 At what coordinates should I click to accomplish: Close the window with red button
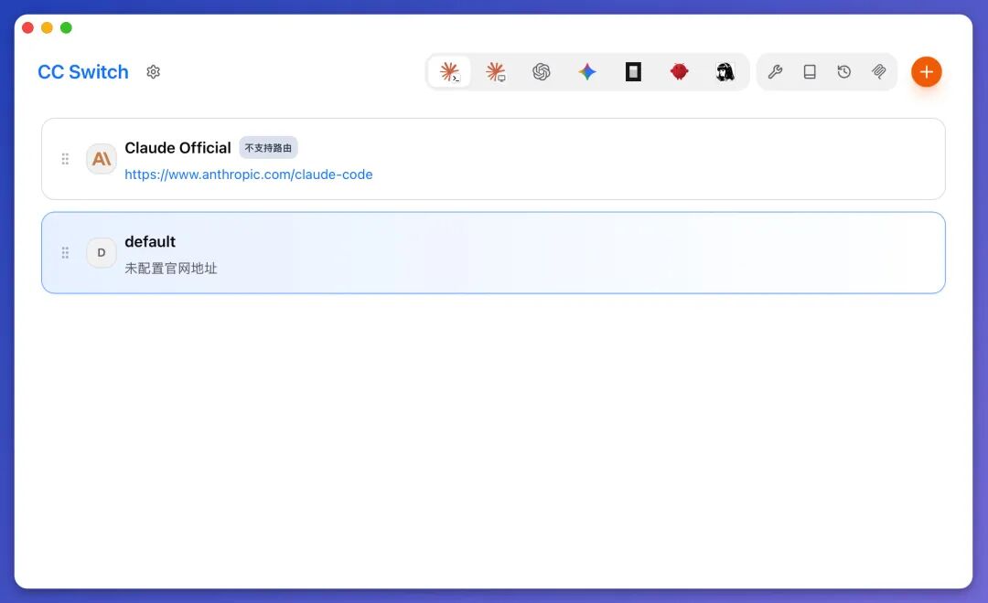click(x=27, y=27)
